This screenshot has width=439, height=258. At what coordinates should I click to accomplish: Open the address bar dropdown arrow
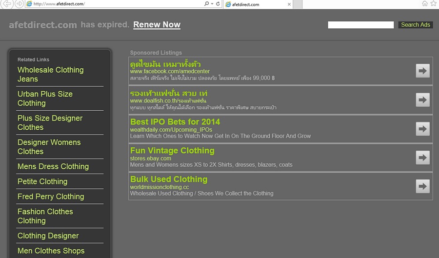pos(212,4)
